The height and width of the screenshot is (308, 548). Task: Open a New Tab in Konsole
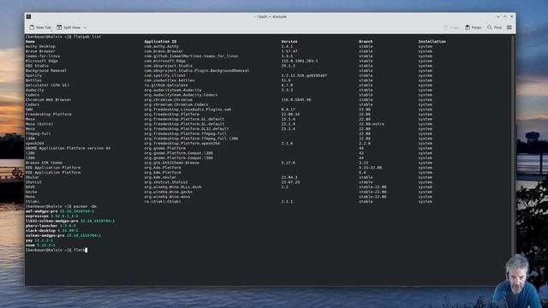pos(40,27)
